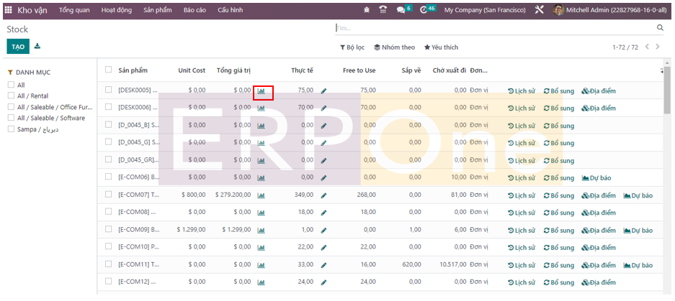Click the download/export icon next to TẠO
The width and height of the screenshot is (675, 301).
click(37, 47)
